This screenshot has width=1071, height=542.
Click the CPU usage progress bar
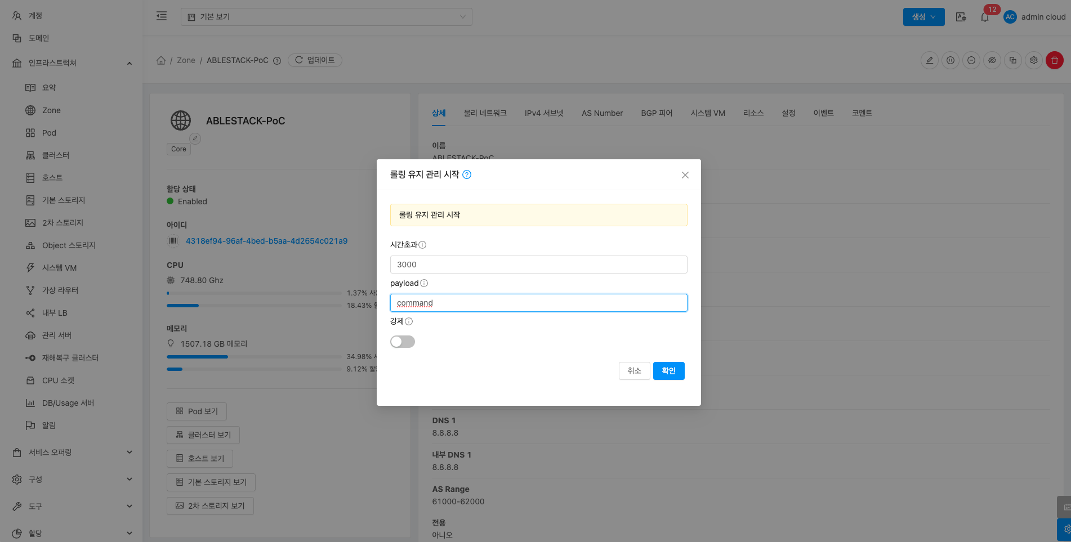(x=253, y=293)
